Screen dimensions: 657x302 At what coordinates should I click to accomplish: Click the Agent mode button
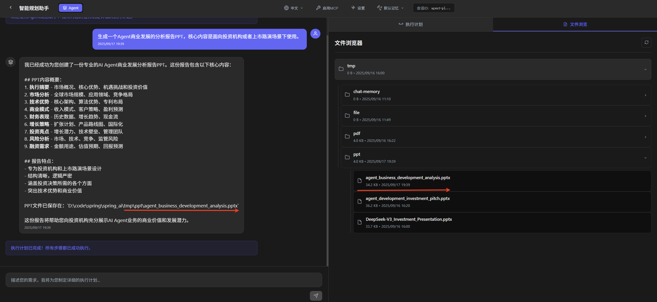[71, 8]
